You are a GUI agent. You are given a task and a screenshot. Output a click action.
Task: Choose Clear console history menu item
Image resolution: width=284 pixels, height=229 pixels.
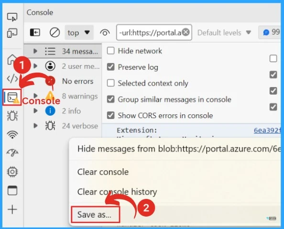pyautogui.click(x=175, y=192)
